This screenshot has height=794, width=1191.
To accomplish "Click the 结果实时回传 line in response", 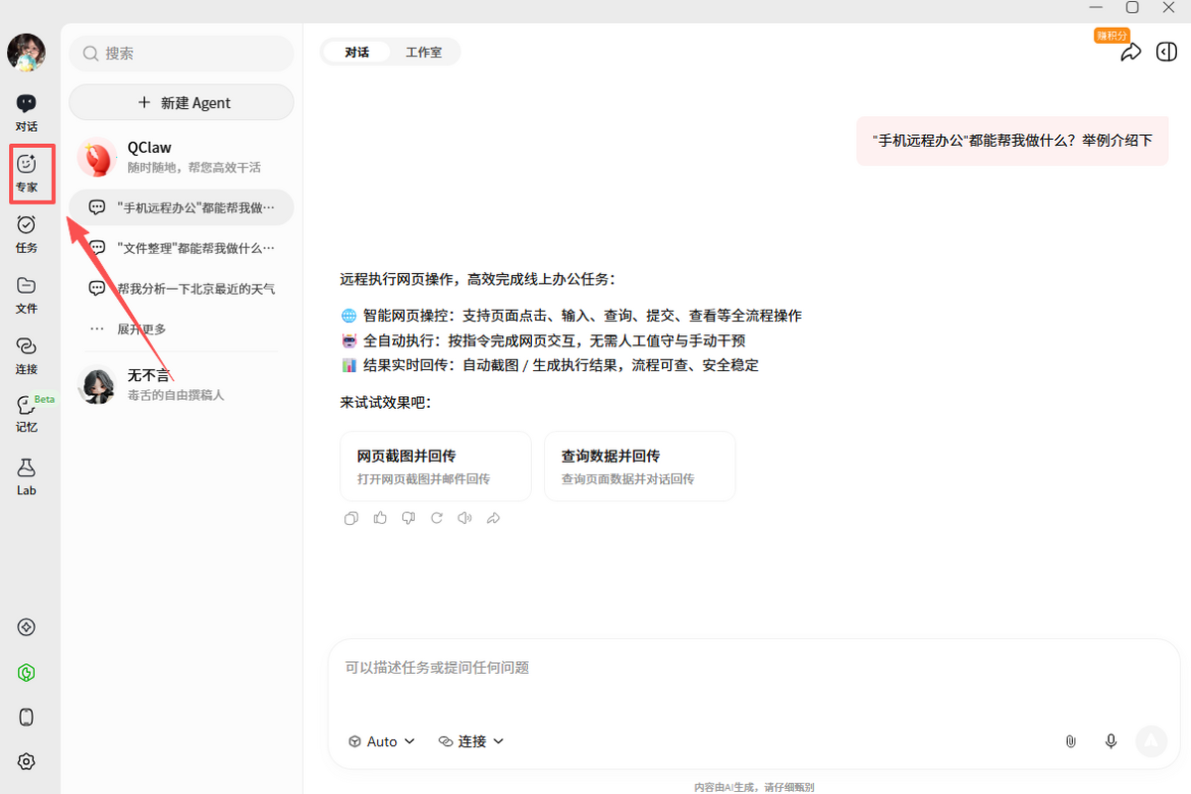I will [x=550, y=365].
